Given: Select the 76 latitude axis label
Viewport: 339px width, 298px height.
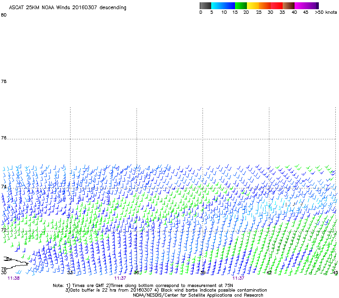Looking at the screenshot, I should click(x=4, y=138).
